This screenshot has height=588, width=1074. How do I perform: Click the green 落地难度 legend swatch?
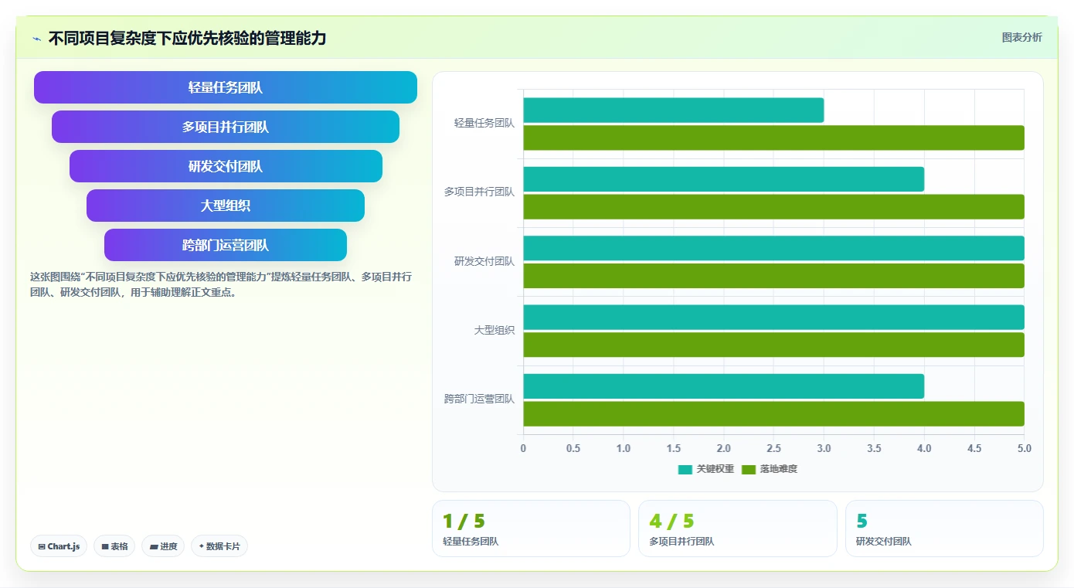coord(749,469)
